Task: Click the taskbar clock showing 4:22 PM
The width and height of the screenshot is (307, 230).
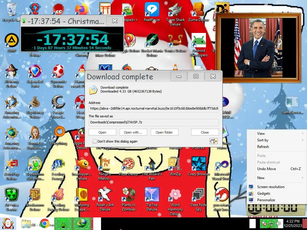Action: click(293, 223)
